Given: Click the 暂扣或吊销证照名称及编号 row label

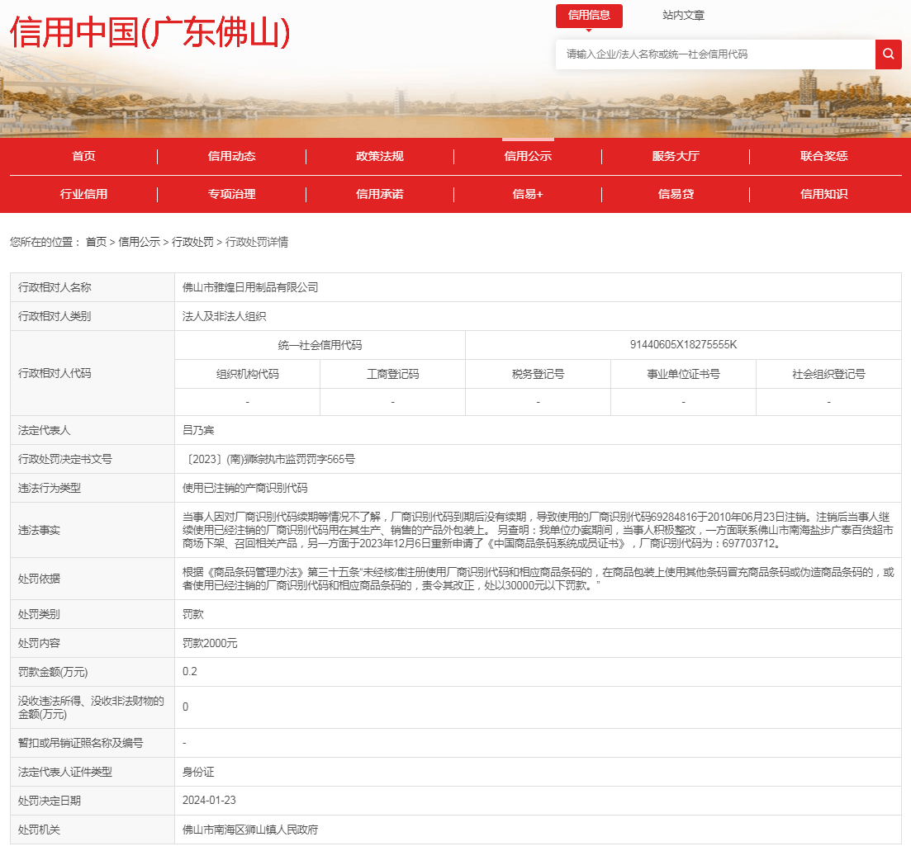Looking at the screenshot, I should tap(80, 743).
